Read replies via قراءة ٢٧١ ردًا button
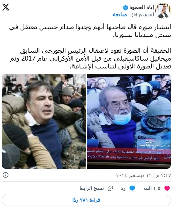This screenshot has height=209, width=174. coord(86,200)
